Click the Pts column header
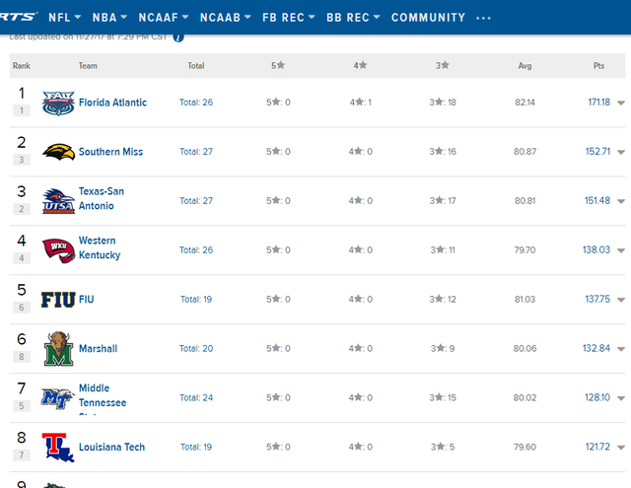The height and width of the screenshot is (488, 631). 598,66
